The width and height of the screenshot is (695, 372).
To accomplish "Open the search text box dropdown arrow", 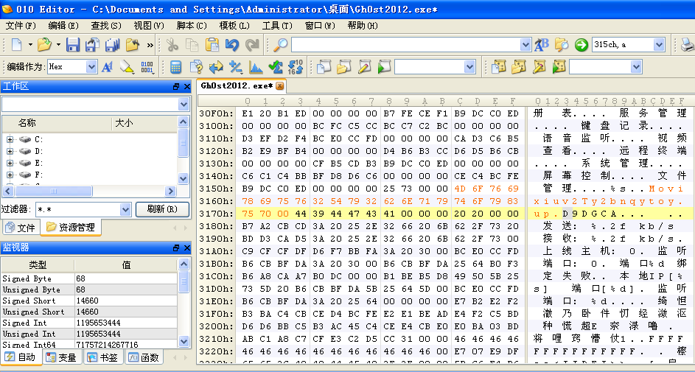I will [525, 44].
